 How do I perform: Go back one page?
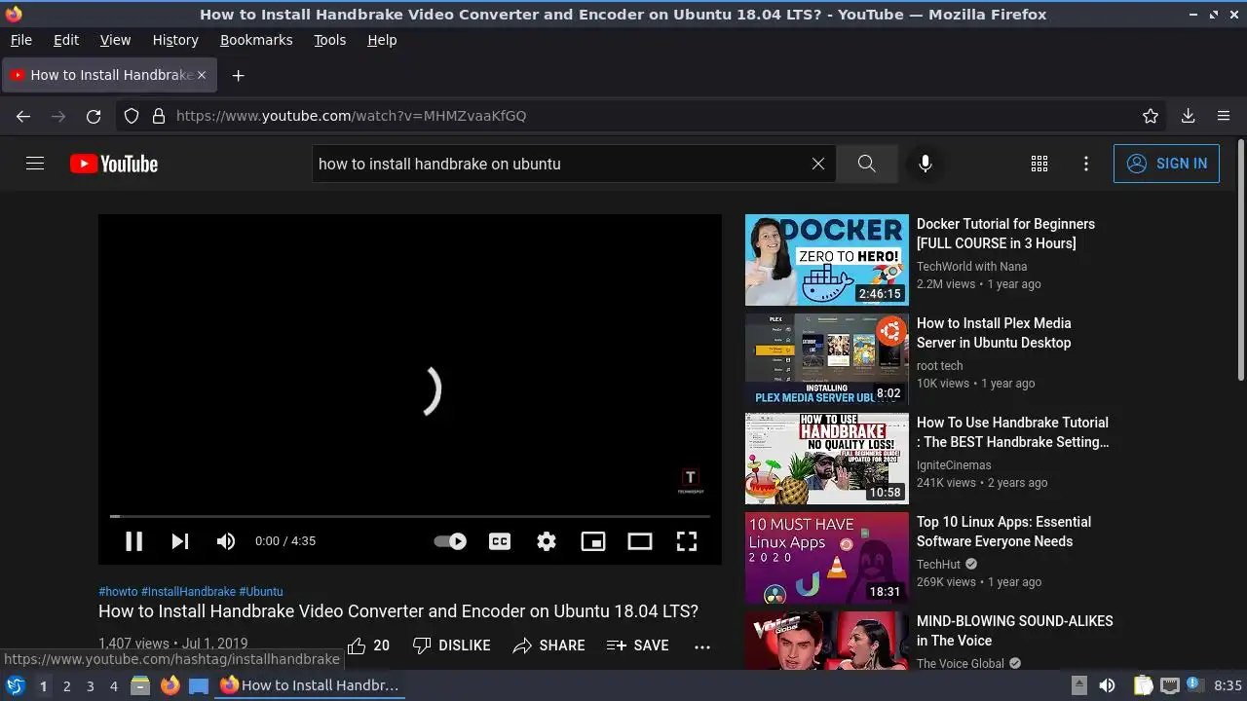23,116
